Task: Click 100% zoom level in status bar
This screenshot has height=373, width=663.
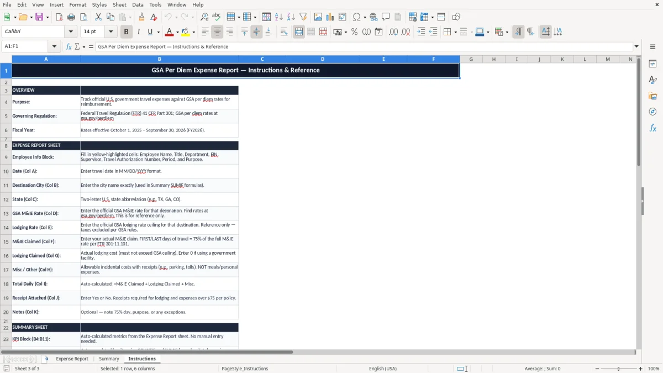Action: click(654, 369)
